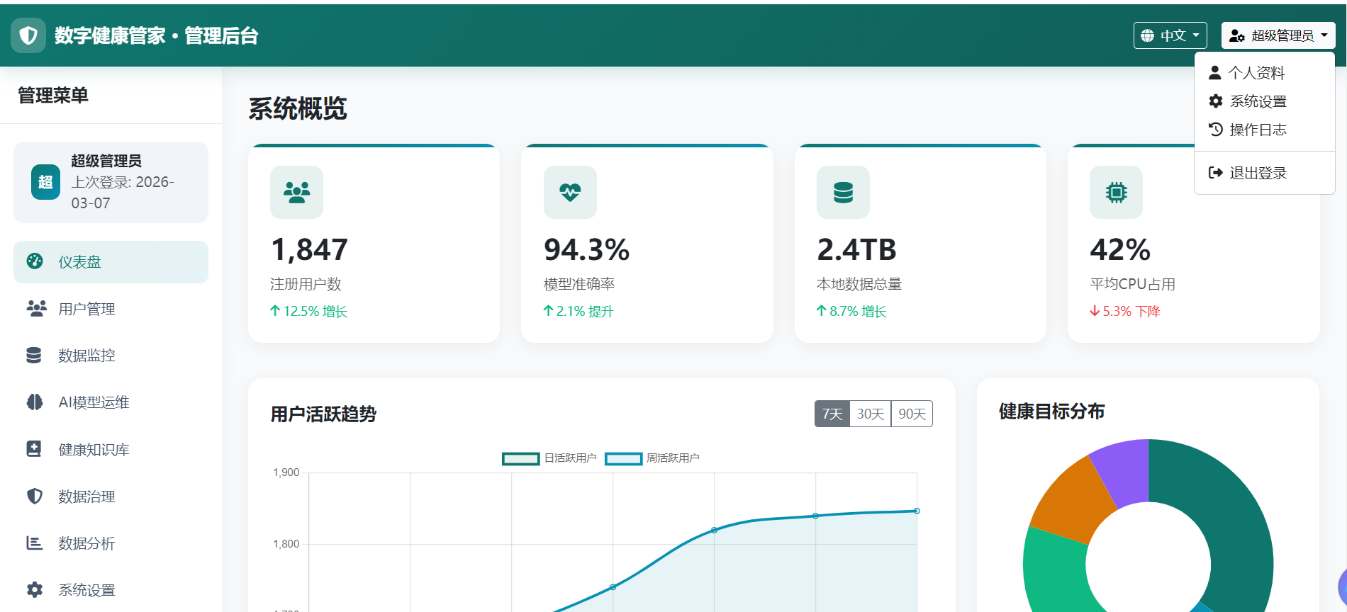Go to 仪表盘 in the sidebar

click(x=111, y=262)
